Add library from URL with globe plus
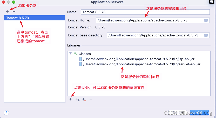Screen dimensions: 216x118 [x=77, y=99]
